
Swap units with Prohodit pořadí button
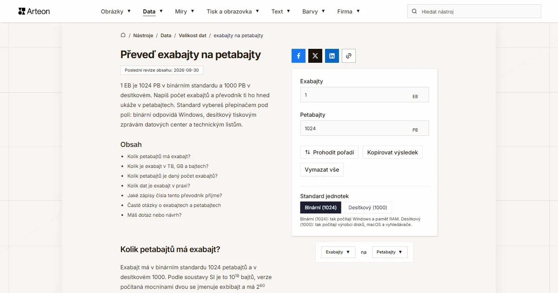pos(329,152)
